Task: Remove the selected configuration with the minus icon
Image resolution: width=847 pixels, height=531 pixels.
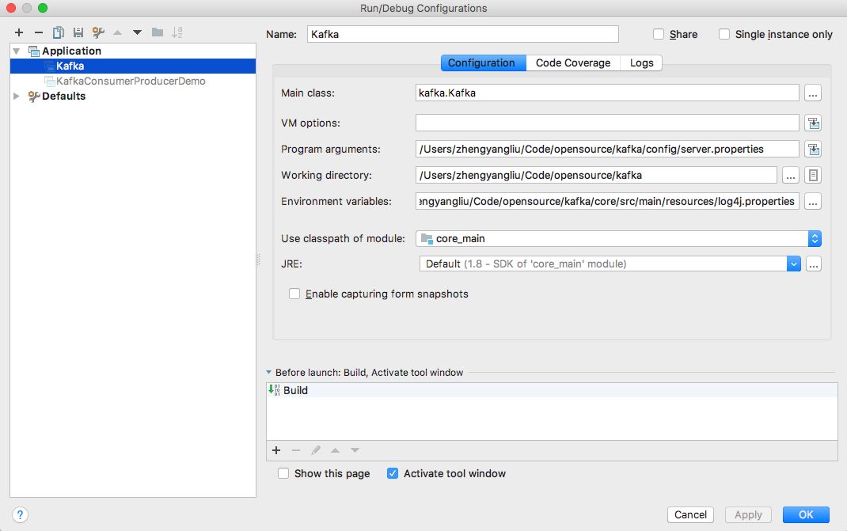Action: [38, 33]
